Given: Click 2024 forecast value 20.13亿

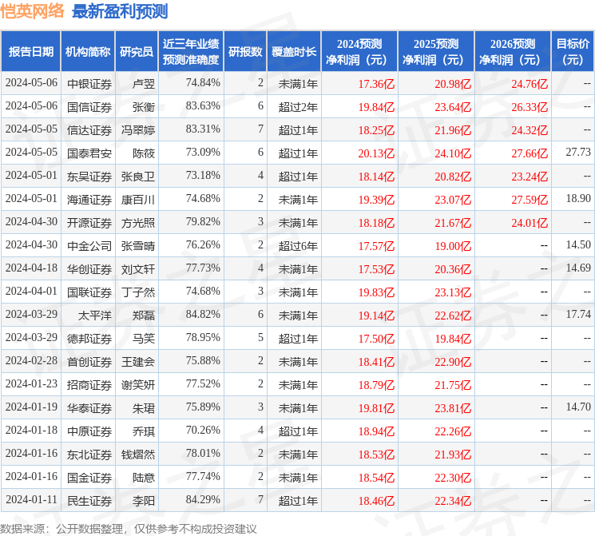Looking at the screenshot, I should click(x=376, y=153).
